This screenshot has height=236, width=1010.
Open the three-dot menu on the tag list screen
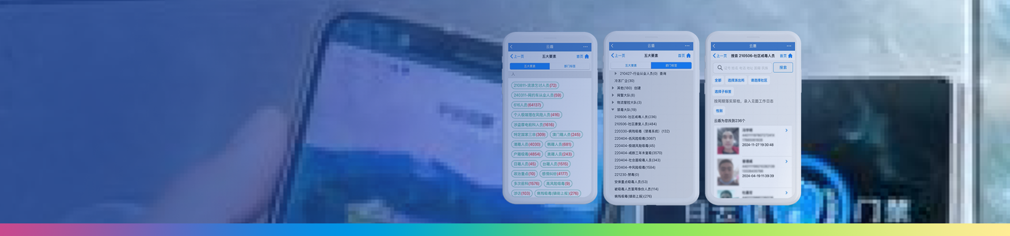click(585, 47)
